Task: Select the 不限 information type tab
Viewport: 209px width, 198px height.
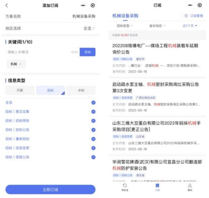Action: [x=20, y=90]
